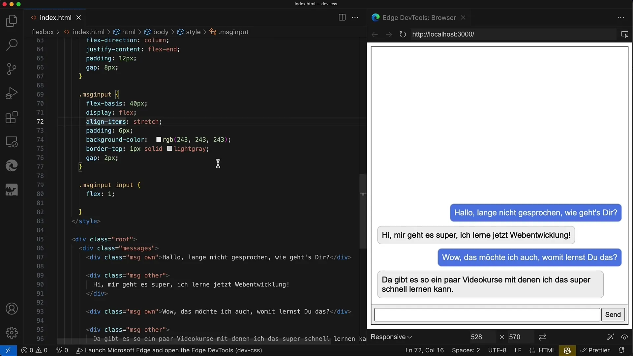Split the editor to the right
The width and height of the screenshot is (633, 356).
[x=342, y=17]
